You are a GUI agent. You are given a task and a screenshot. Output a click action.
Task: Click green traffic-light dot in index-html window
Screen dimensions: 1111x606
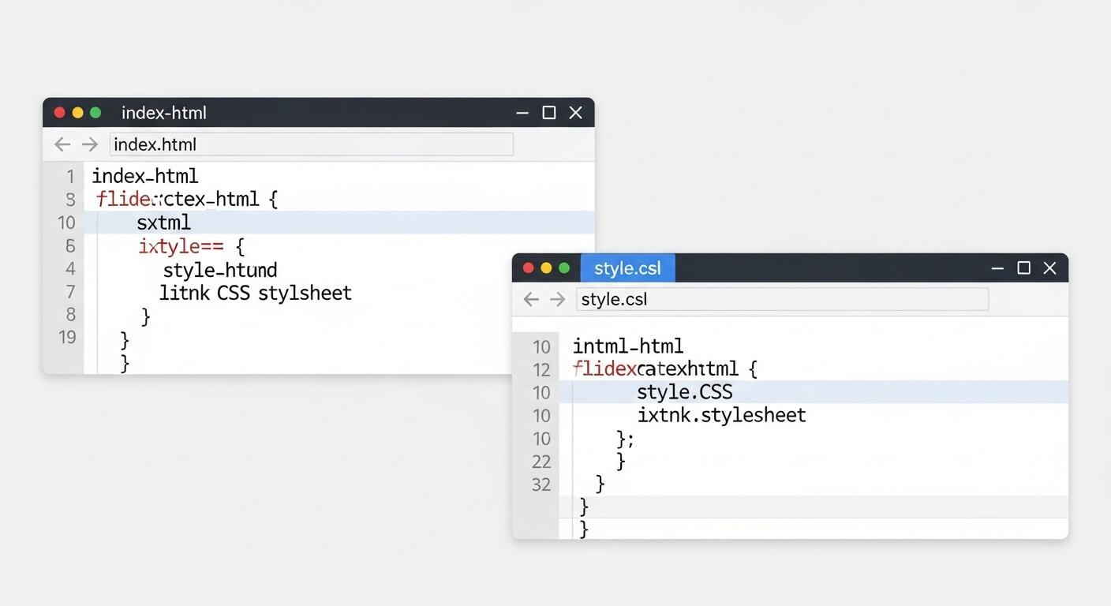click(x=95, y=113)
